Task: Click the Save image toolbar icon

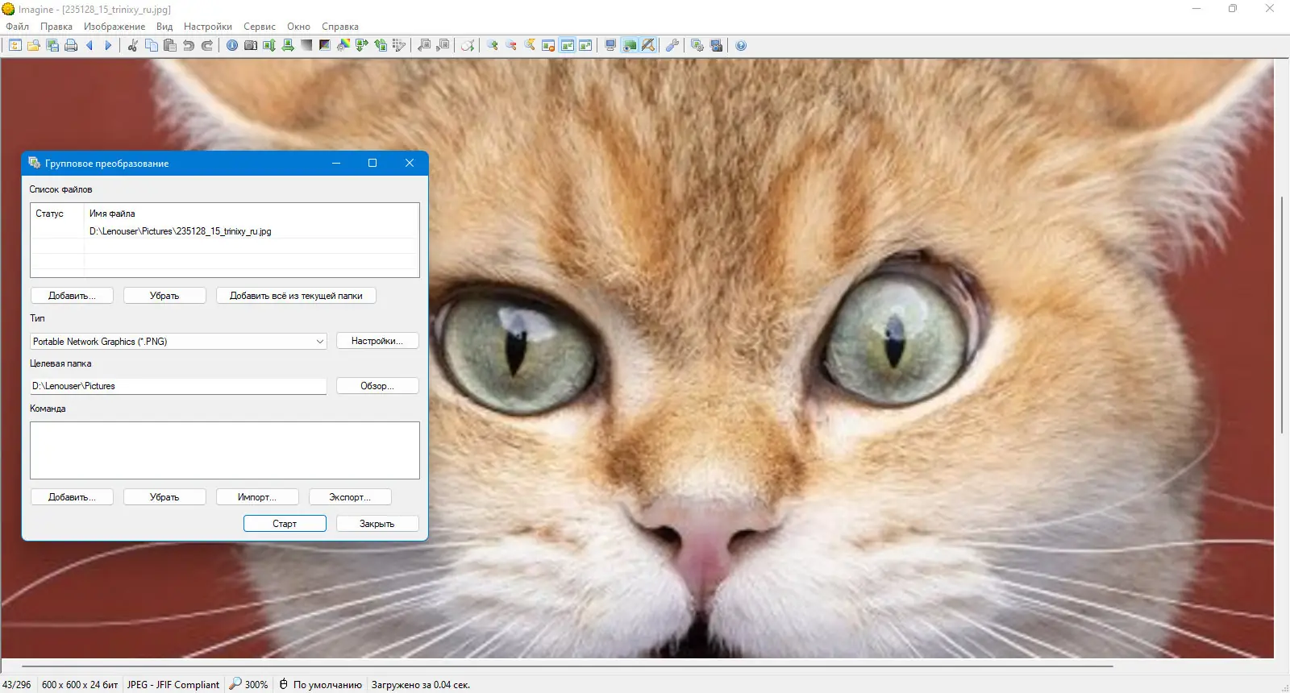Action: pos(52,46)
